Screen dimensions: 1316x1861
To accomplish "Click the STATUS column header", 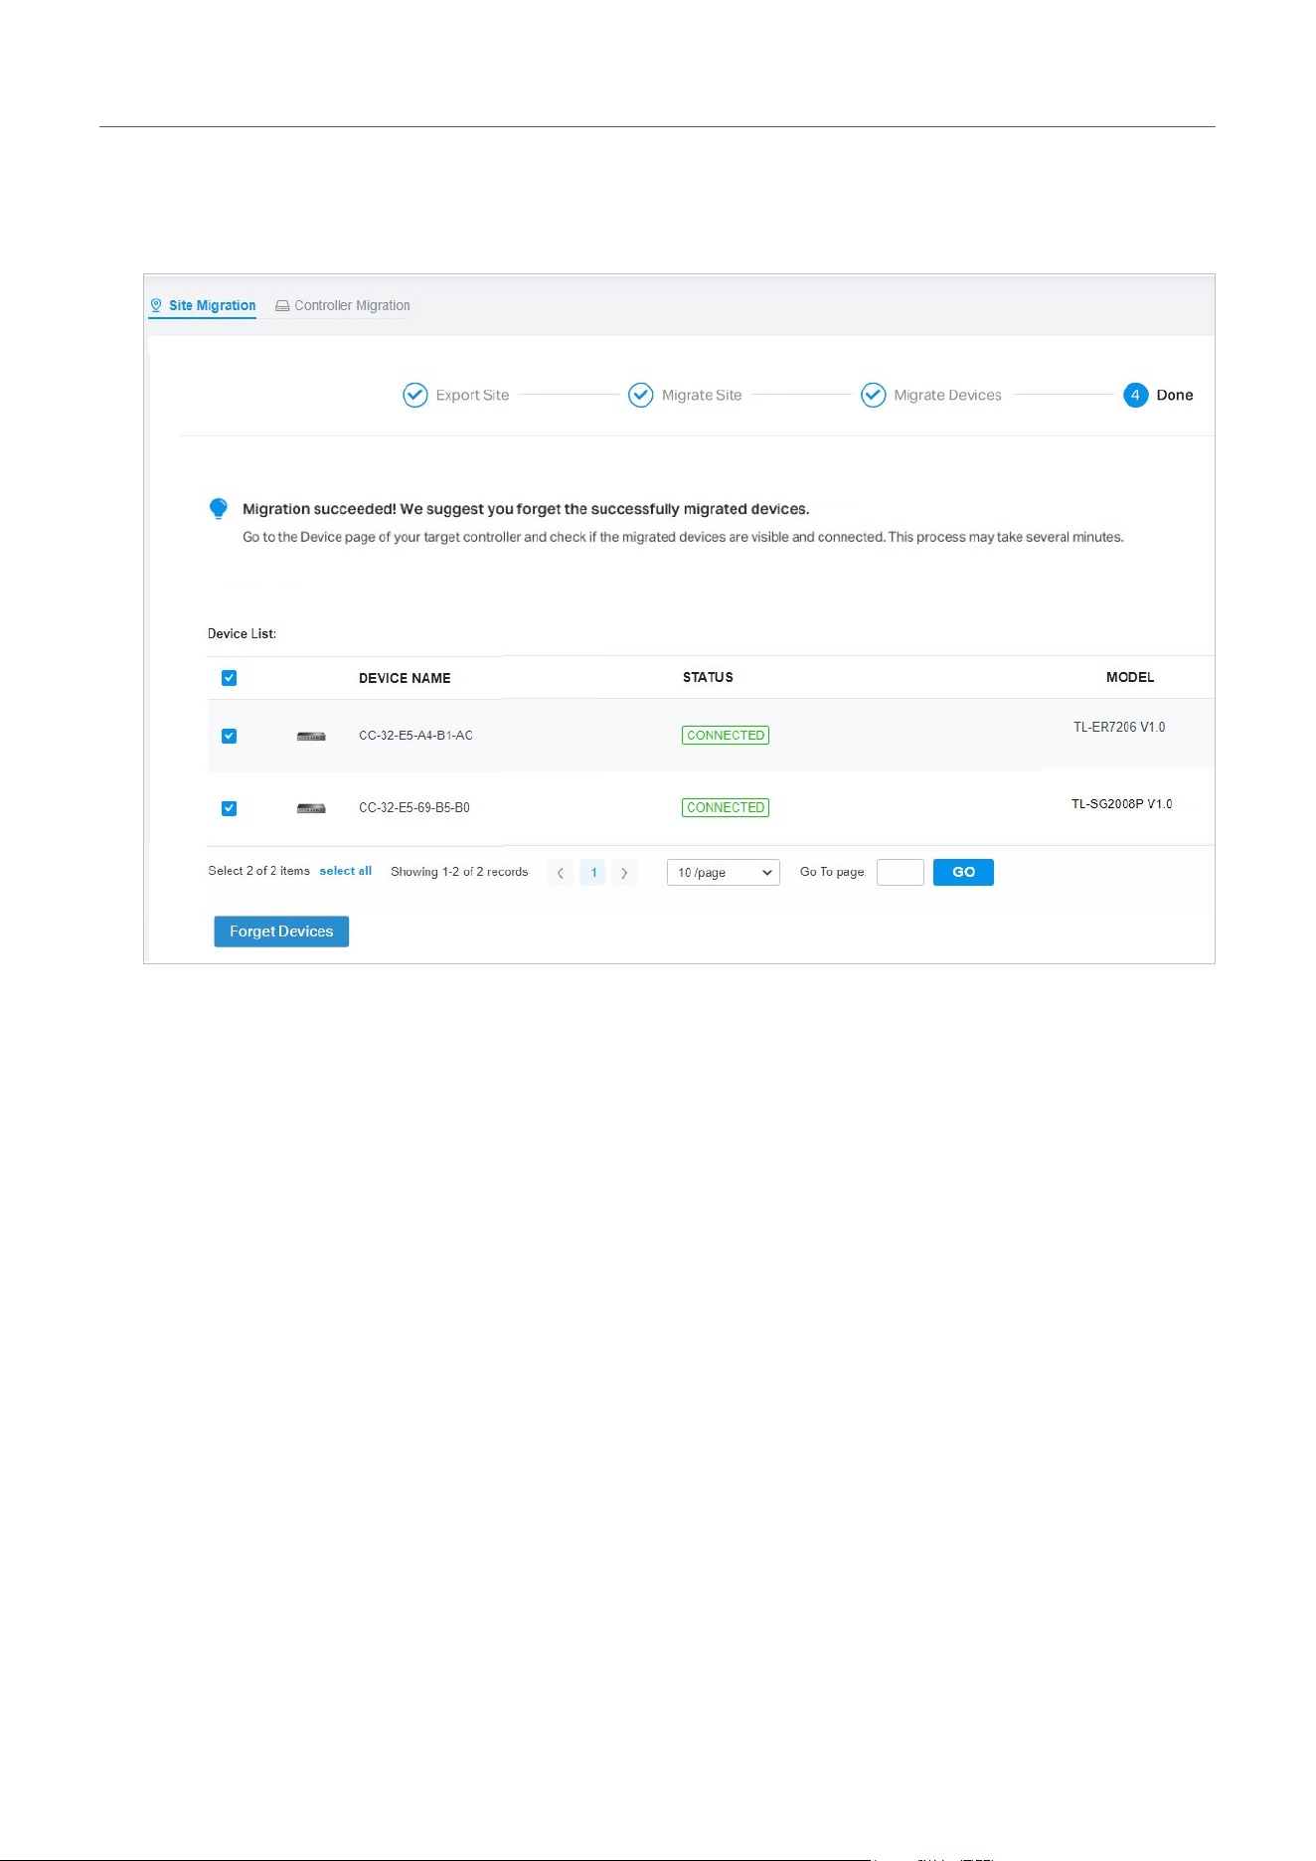I will click(x=708, y=677).
